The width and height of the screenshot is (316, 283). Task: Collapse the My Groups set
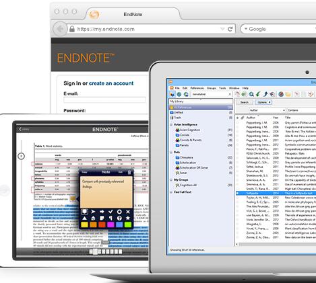pyautogui.click(x=171, y=180)
